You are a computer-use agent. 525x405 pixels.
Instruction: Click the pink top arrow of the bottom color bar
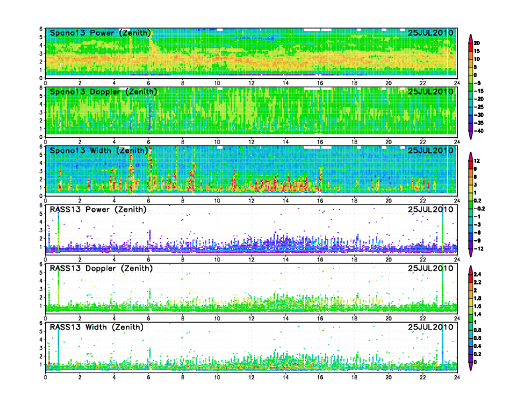[471, 270]
